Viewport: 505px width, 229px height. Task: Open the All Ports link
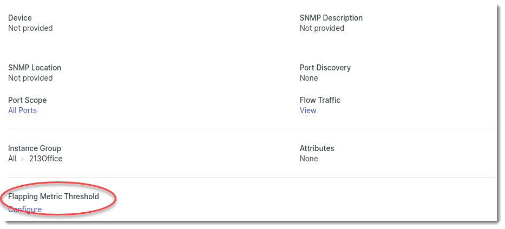(22, 110)
